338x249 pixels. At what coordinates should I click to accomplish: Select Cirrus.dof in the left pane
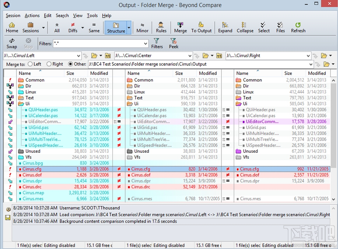coord(33,175)
